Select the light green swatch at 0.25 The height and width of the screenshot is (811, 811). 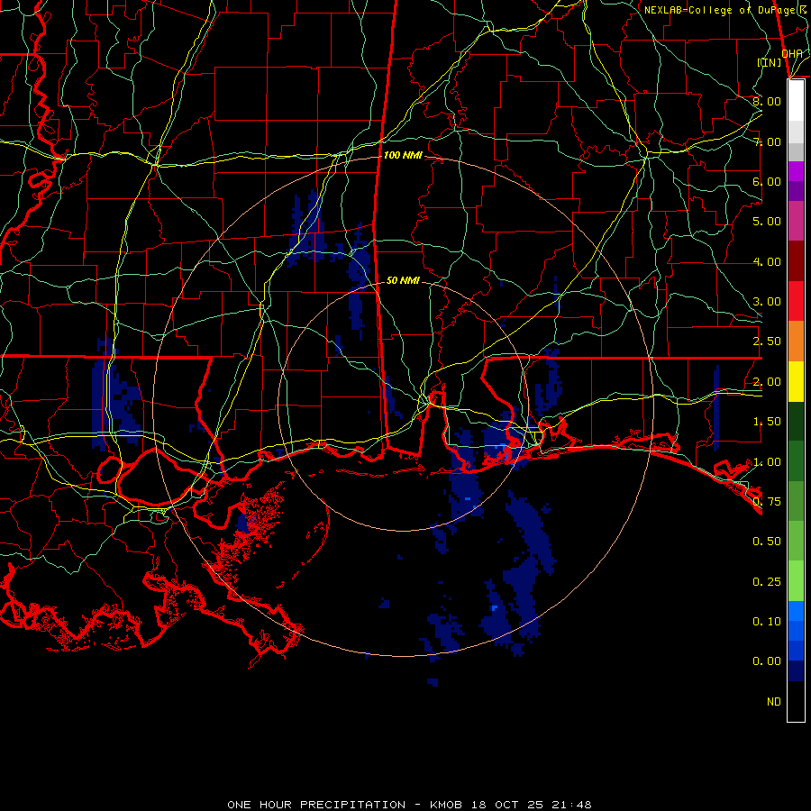coord(796,581)
